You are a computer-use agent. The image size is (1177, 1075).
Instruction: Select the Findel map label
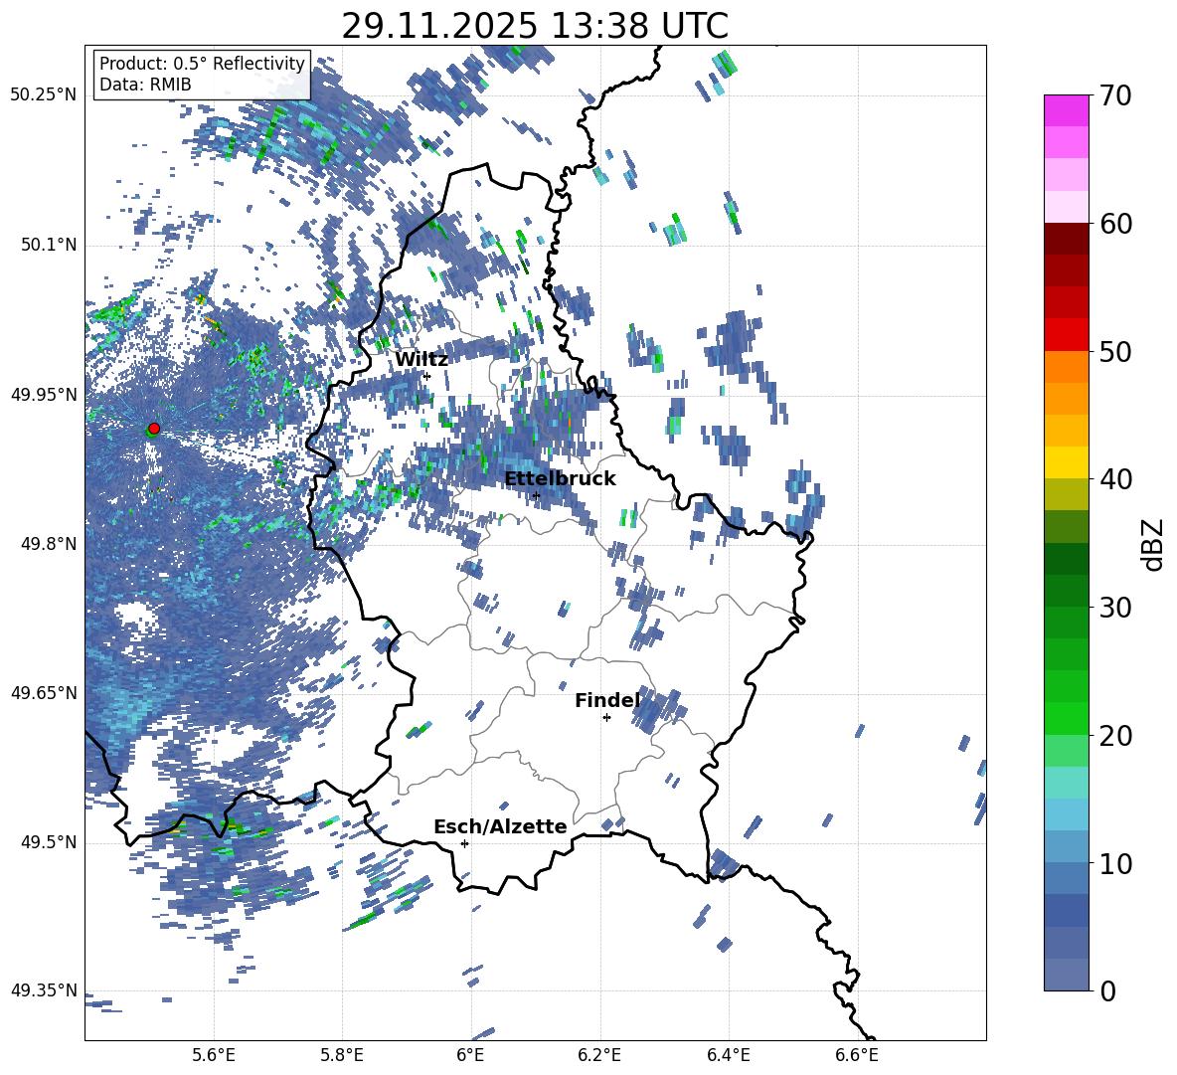[607, 700]
